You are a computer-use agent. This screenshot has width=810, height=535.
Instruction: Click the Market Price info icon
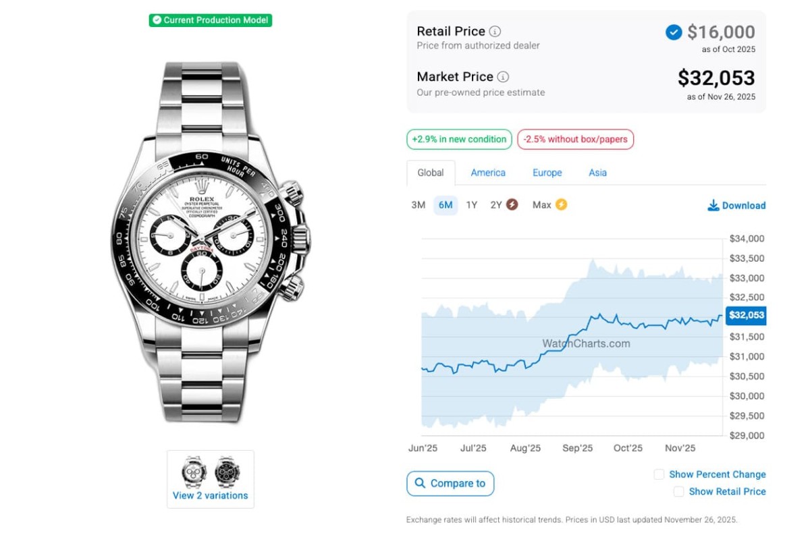coord(503,77)
